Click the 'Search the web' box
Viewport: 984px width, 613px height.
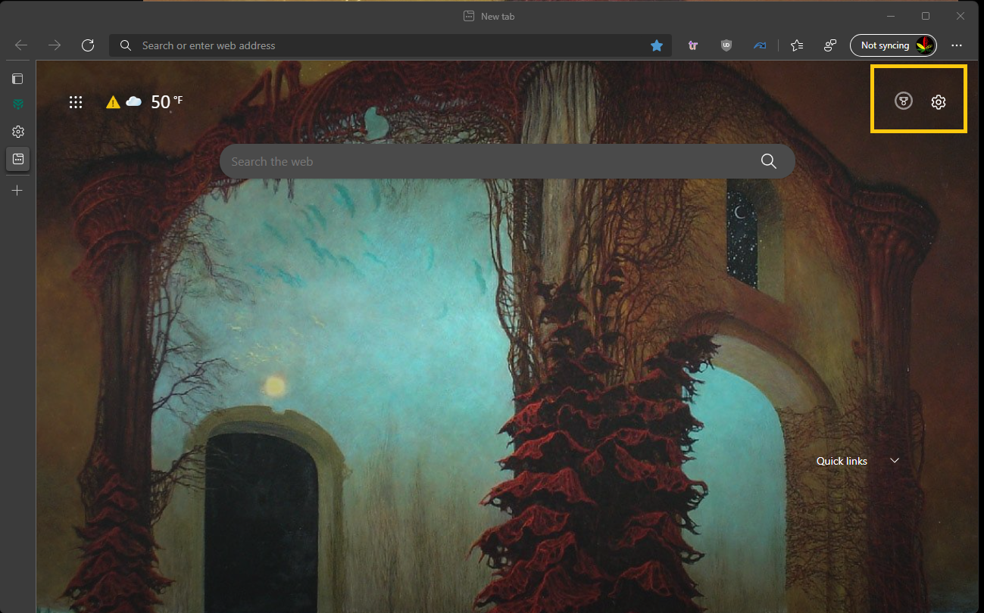point(508,161)
